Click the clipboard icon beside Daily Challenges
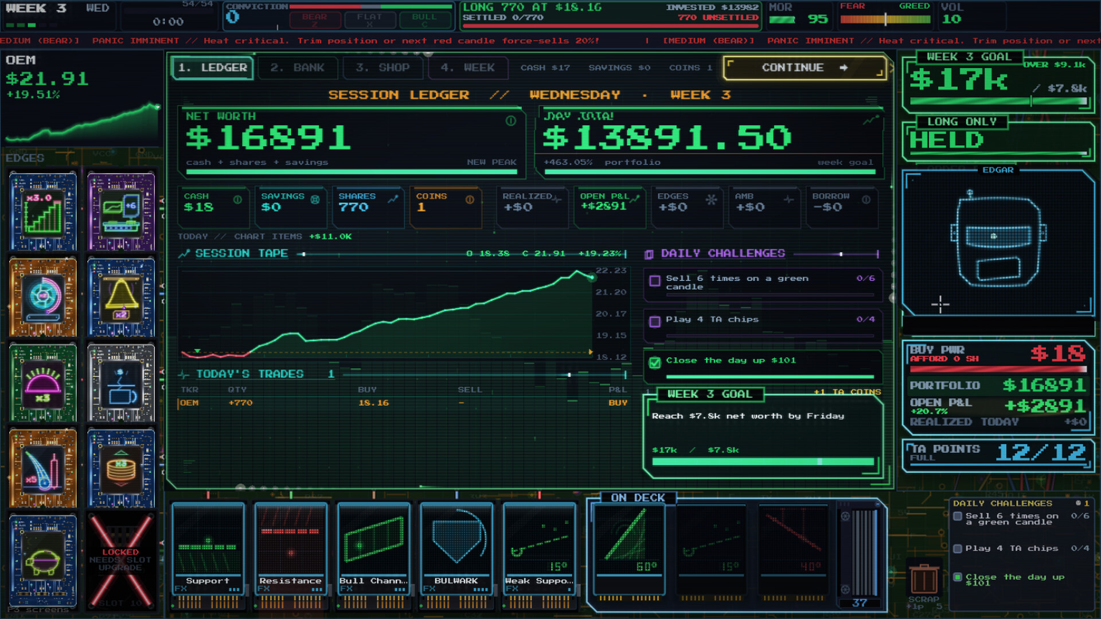 pyautogui.click(x=649, y=254)
